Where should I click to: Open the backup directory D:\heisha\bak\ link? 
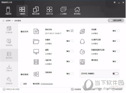(47, 84)
